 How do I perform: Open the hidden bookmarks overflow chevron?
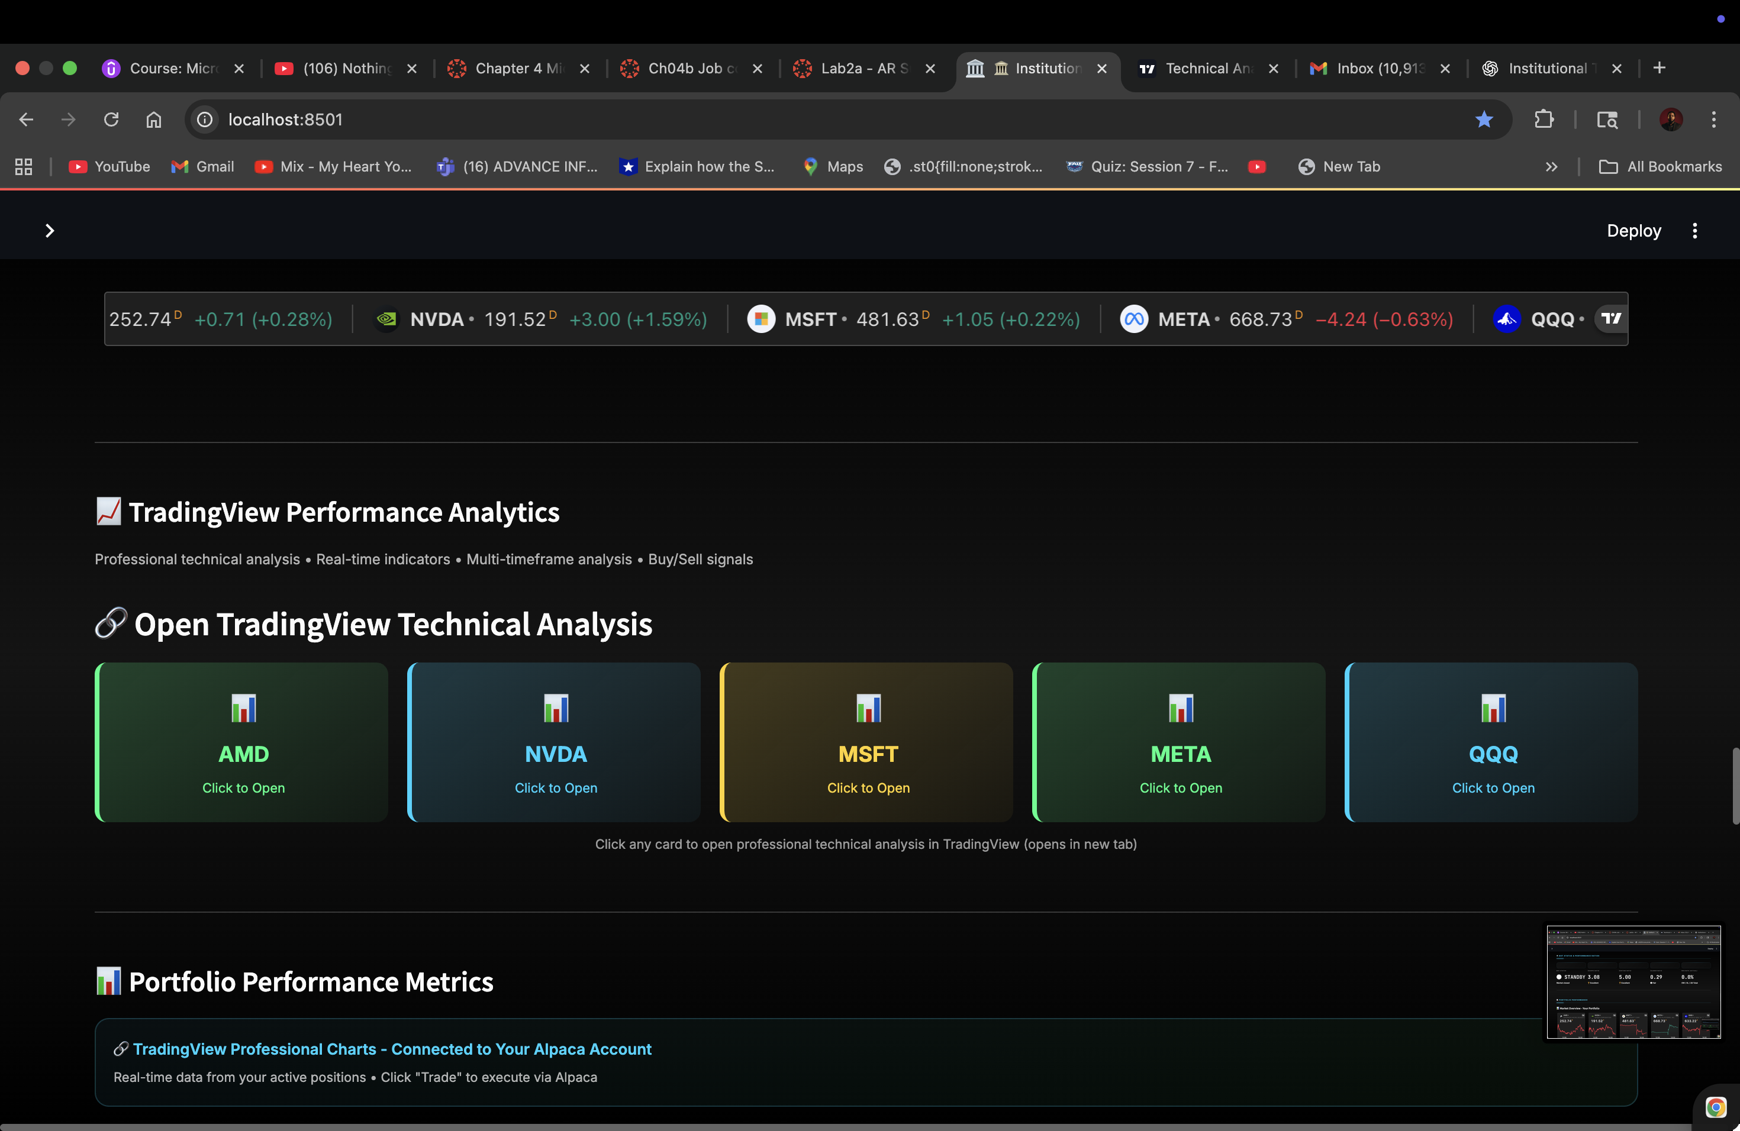[x=1551, y=167]
